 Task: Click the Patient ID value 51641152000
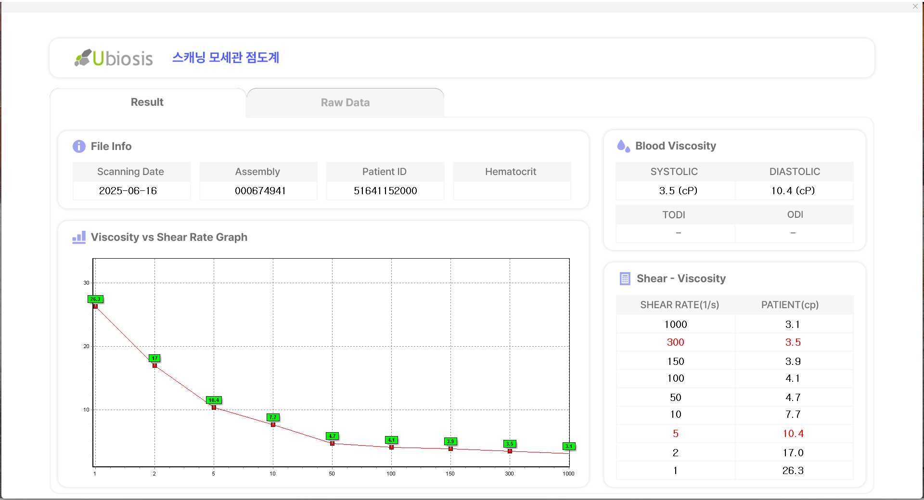pos(385,191)
